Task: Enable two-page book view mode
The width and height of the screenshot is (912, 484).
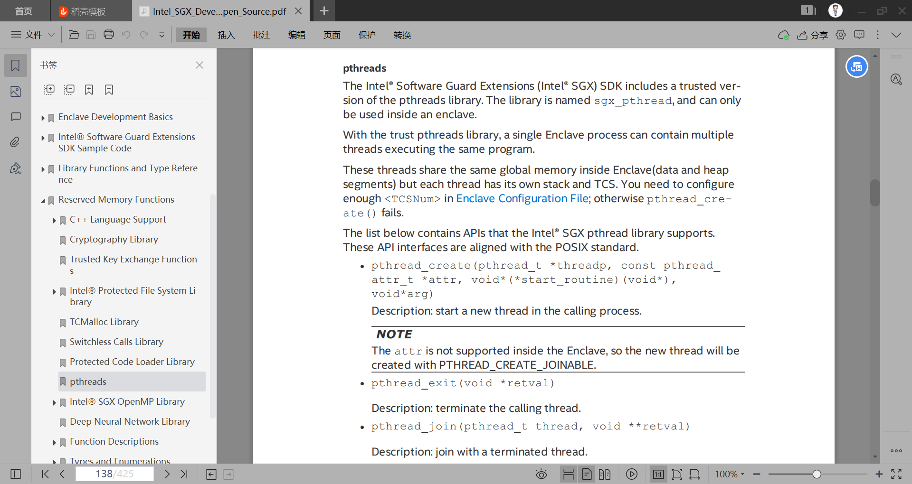Action: 605,474
